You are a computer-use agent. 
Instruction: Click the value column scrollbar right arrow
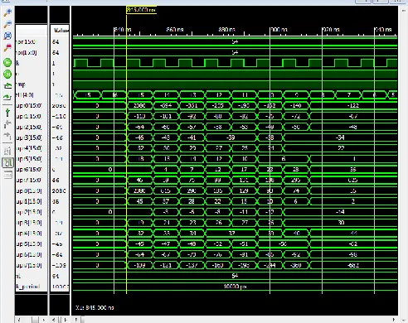[x=66, y=320]
